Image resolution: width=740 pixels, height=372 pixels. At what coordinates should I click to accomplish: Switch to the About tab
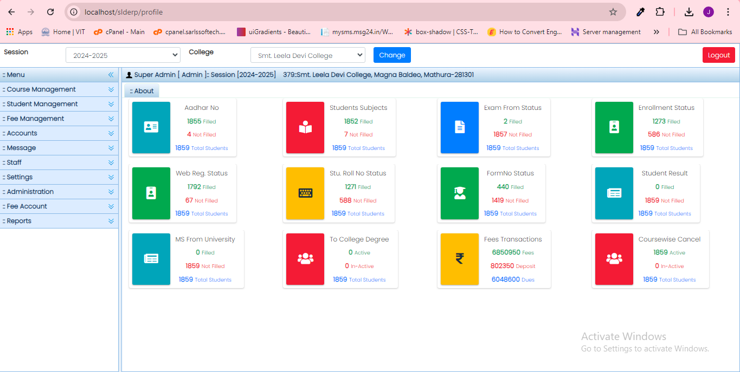[x=141, y=90]
